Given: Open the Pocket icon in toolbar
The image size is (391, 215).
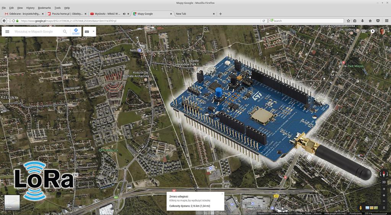Looking at the screenshot, I should [x=378, y=21].
